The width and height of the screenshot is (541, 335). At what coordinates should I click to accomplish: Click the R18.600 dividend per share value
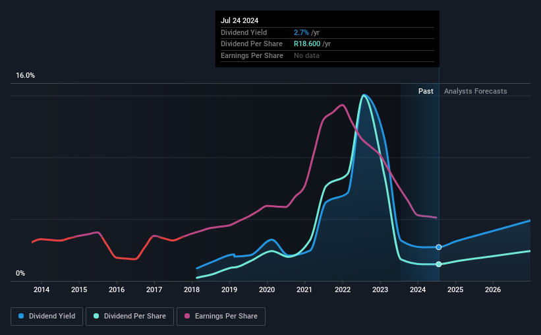[307, 44]
